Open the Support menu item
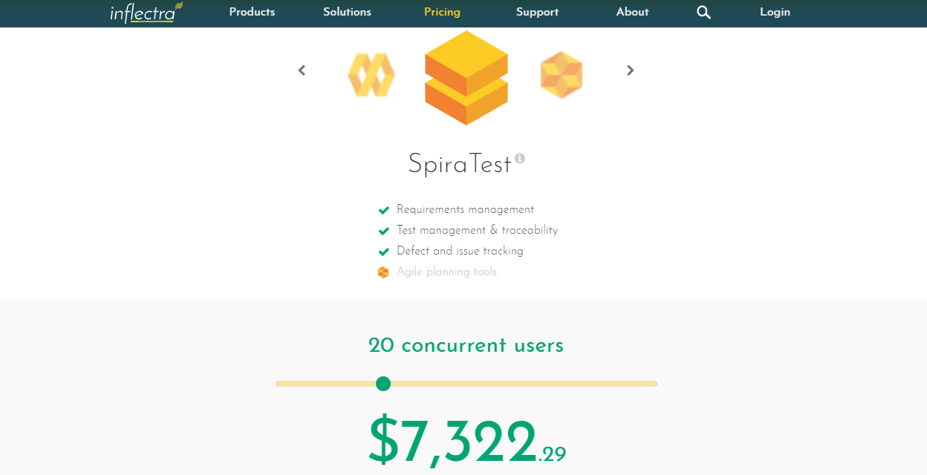 537,12
